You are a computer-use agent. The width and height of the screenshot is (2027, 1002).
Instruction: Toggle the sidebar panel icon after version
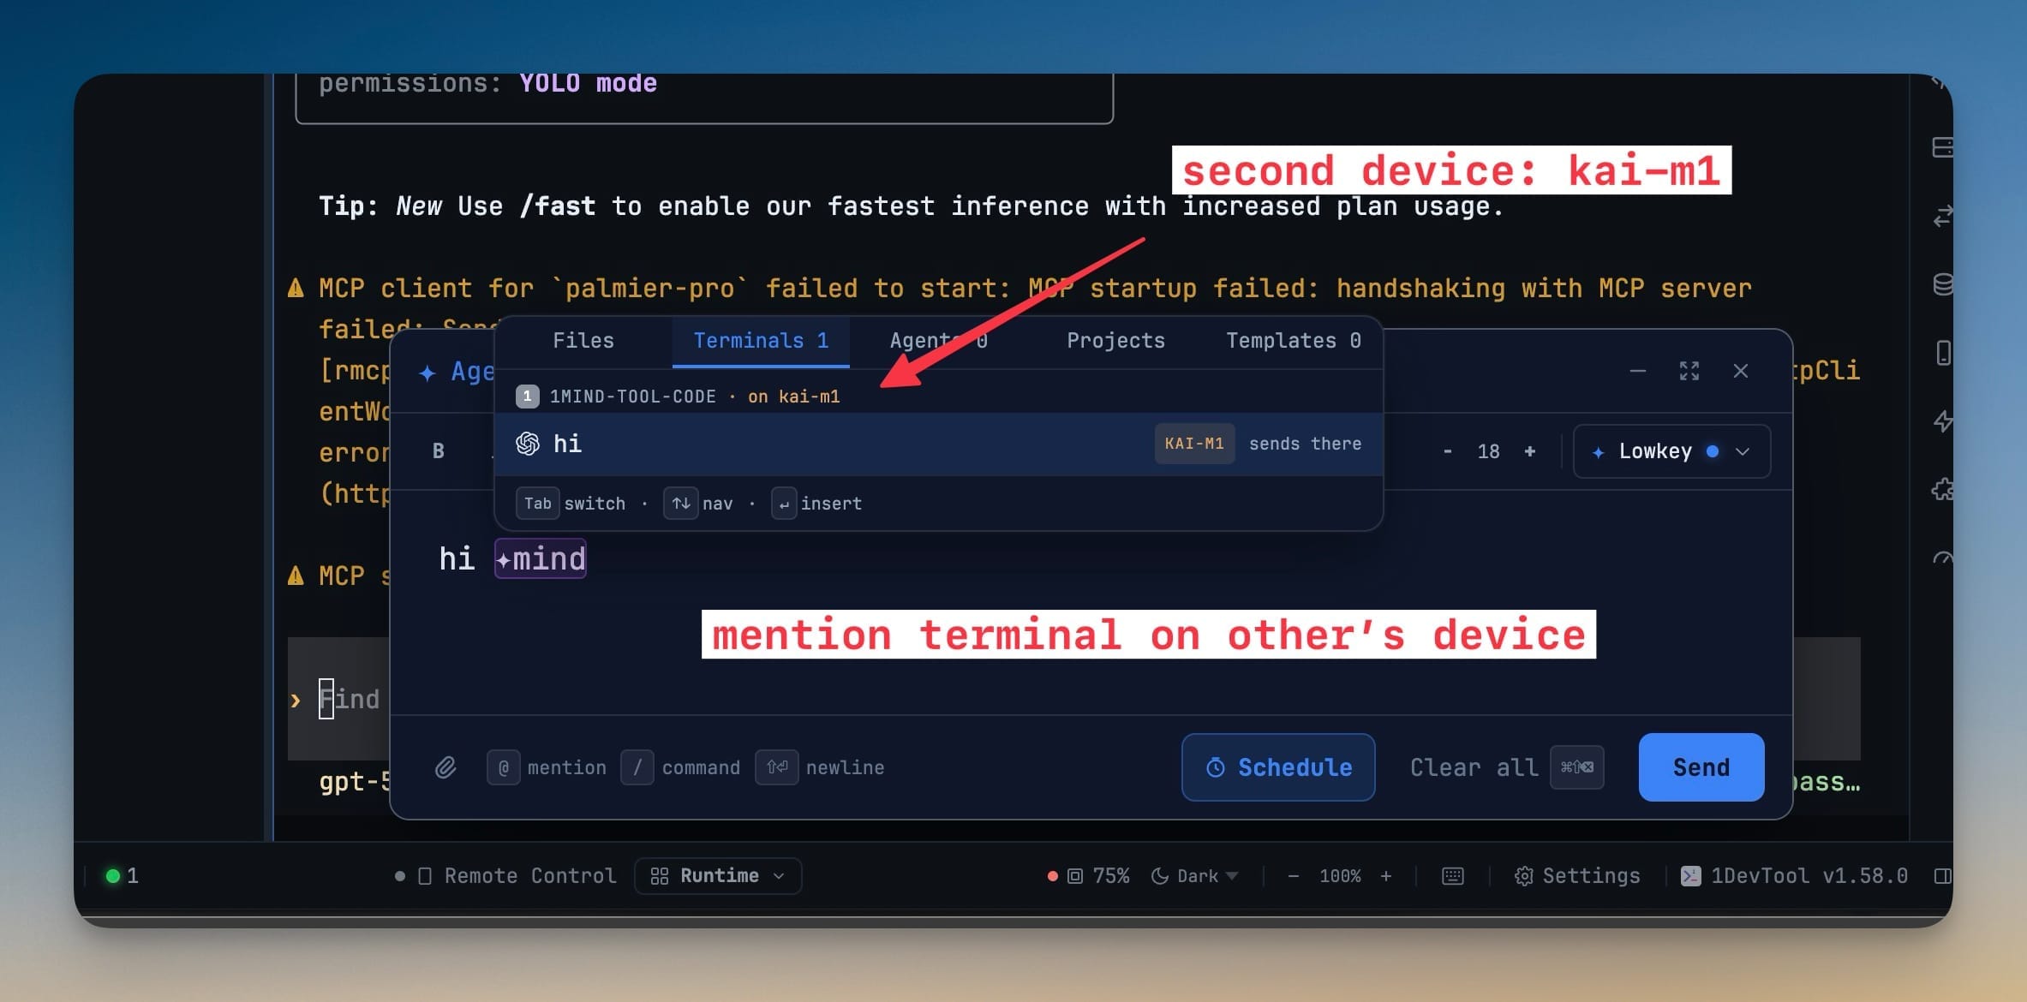click(x=1942, y=876)
